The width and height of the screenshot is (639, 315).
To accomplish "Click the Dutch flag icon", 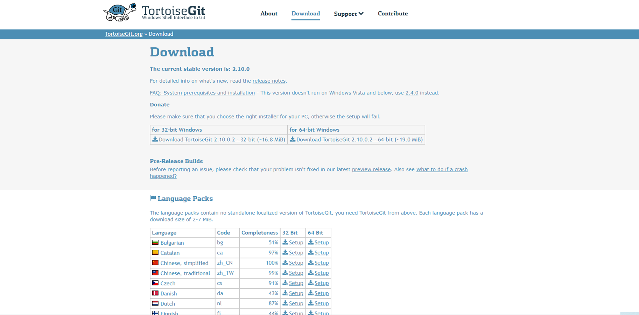I will pyautogui.click(x=155, y=303).
